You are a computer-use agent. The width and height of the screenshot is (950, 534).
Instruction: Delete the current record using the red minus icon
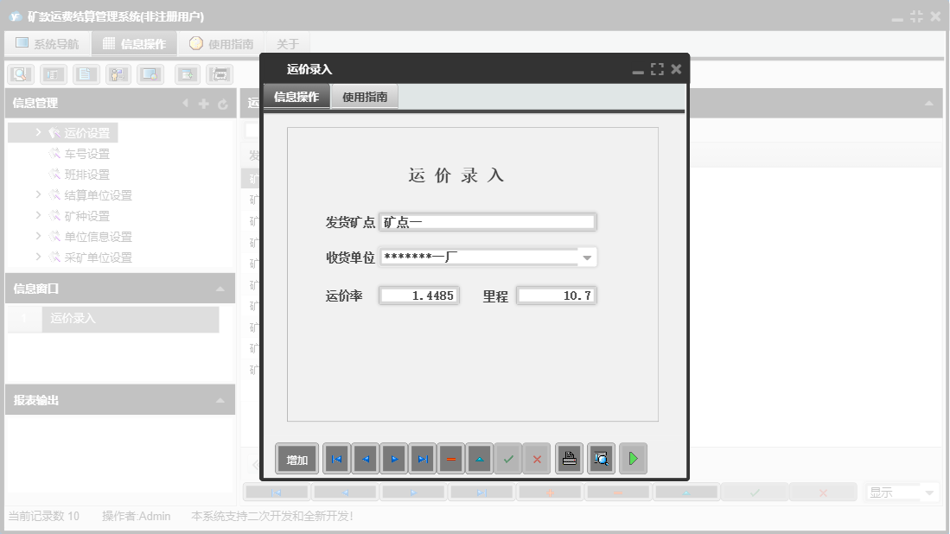[451, 459]
